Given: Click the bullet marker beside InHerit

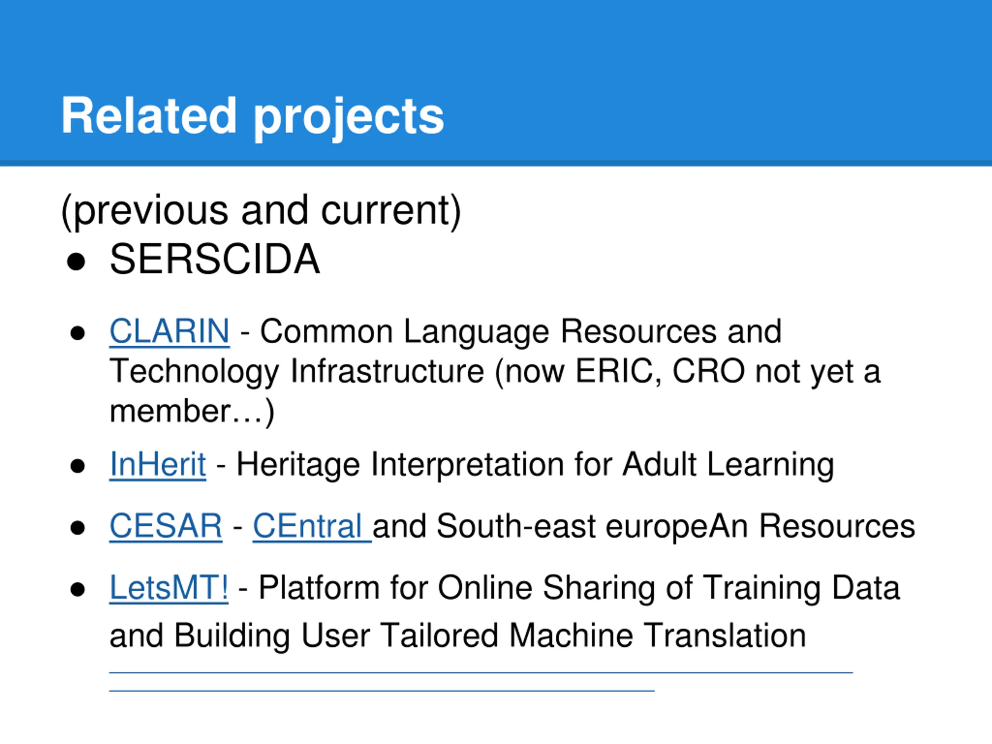Looking at the screenshot, I should 77,466.
